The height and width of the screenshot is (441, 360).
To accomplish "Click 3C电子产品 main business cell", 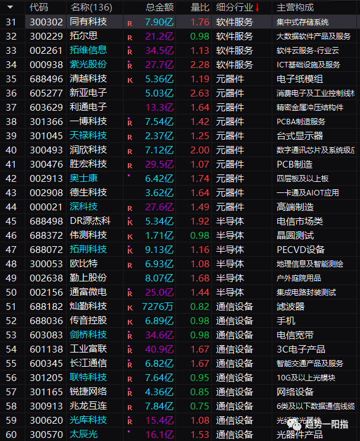I will [301, 349].
